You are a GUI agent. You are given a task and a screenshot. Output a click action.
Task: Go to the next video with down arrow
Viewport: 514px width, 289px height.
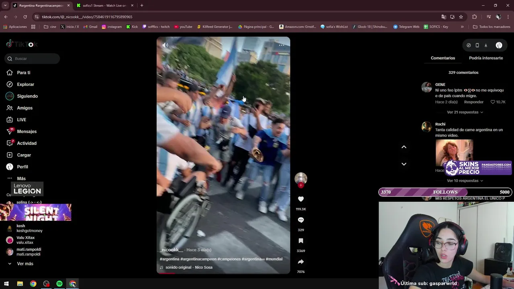click(x=404, y=164)
